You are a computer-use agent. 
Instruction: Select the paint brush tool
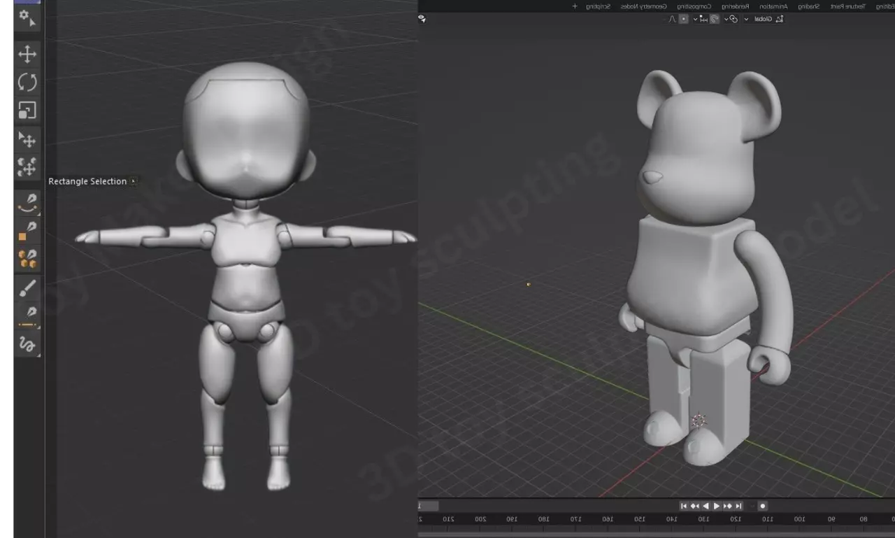pyautogui.click(x=27, y=289)
